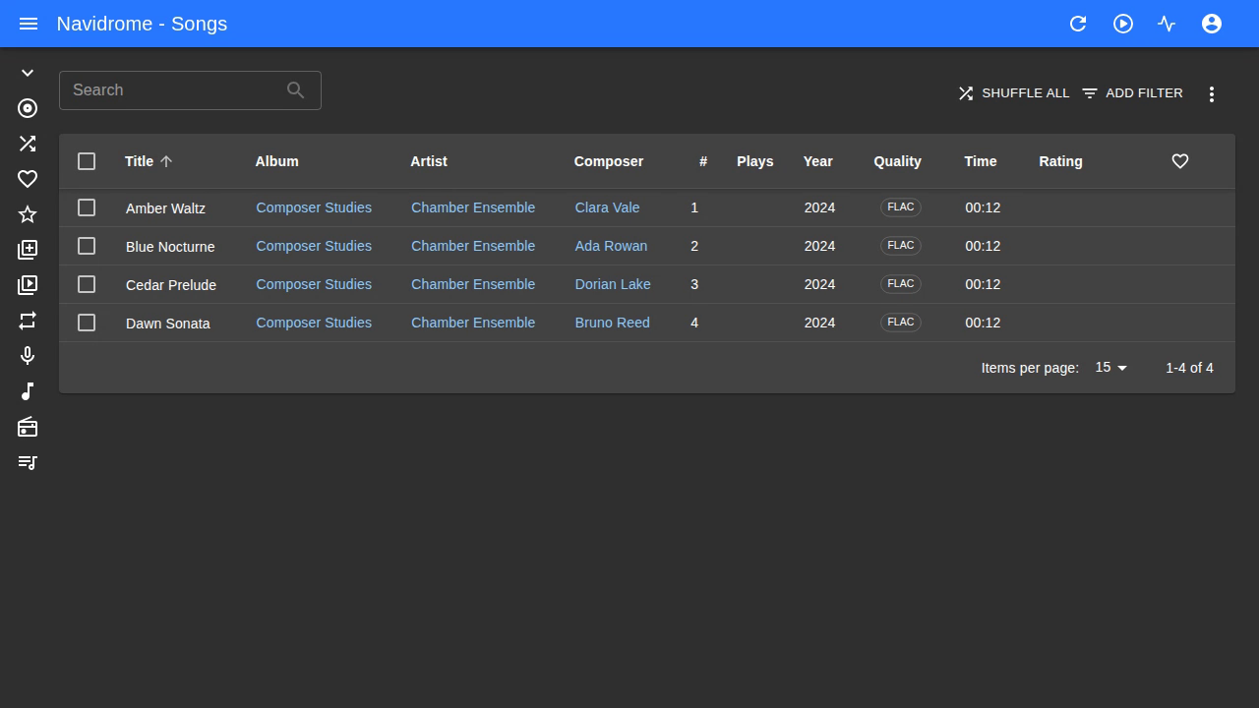Click the search magnifier icon
Image resolution: width=1259 pixels, height=708 pixels.
click(295, 90)
